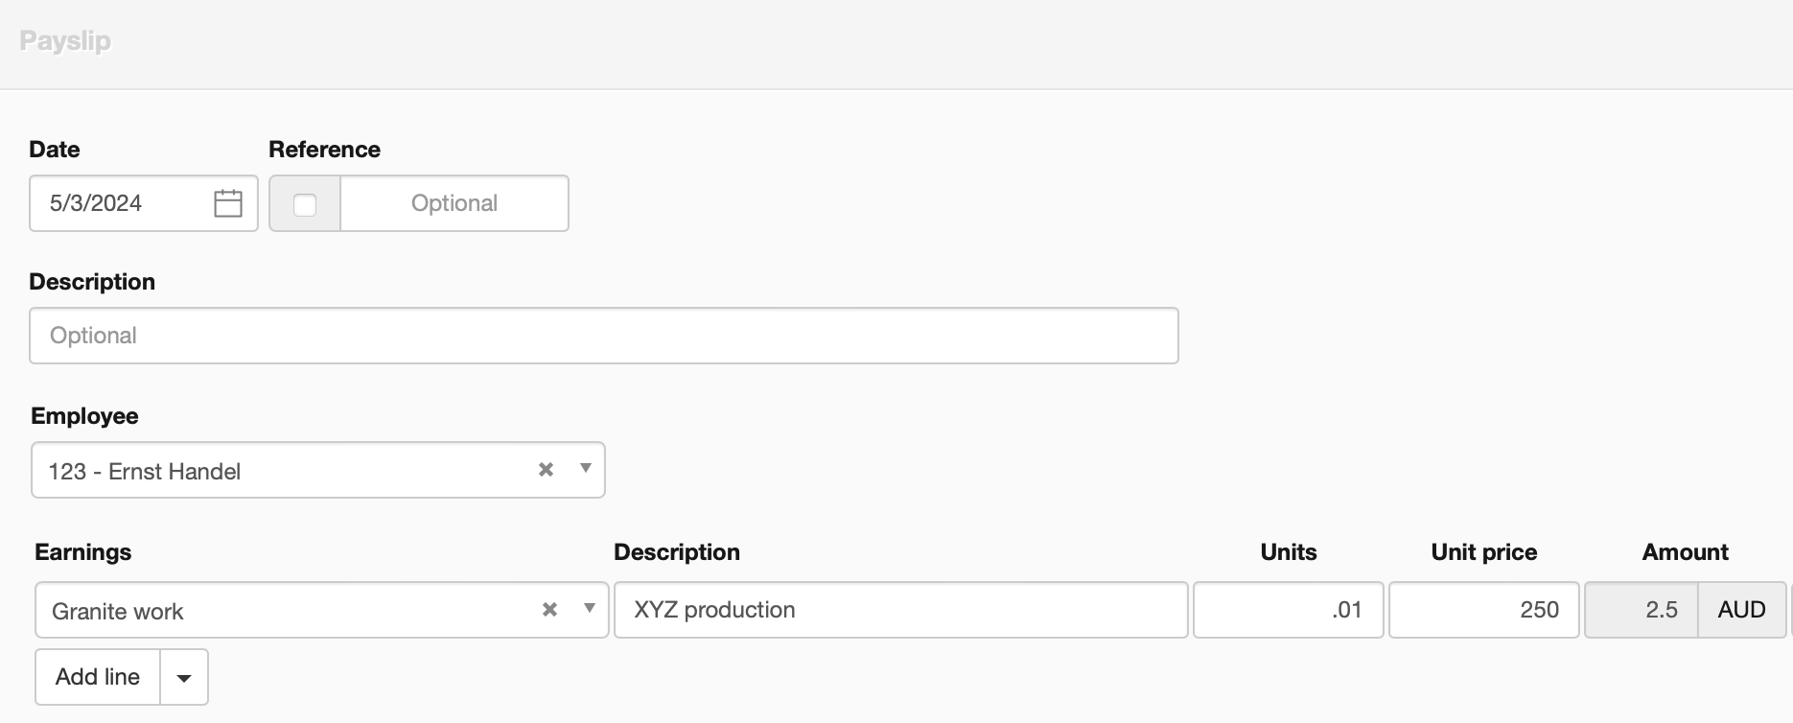Expand the Employee dropdown arrow

585,469
